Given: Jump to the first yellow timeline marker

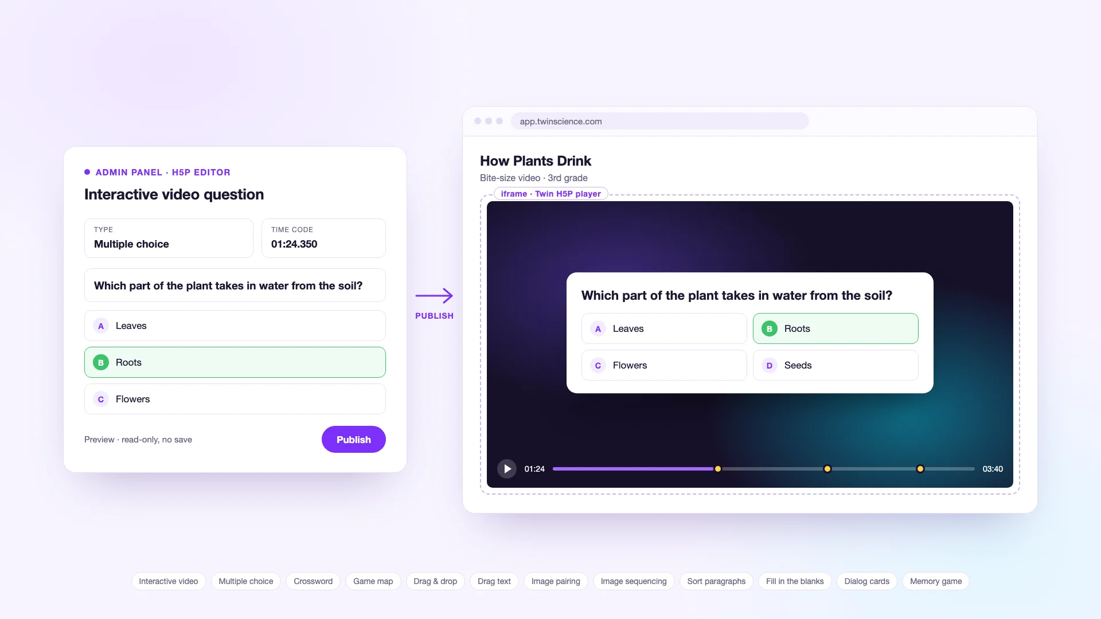Looking at the screenshot, I should pyautogui.click(x=718, y=469).
